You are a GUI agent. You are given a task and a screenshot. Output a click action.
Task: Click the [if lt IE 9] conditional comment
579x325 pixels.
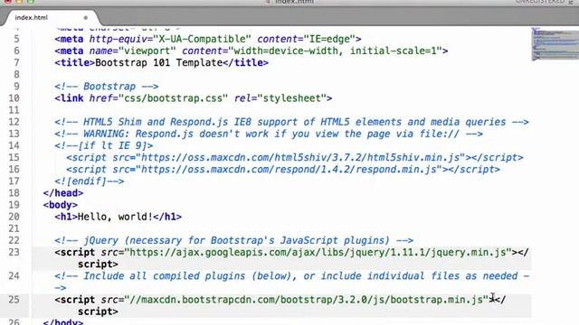click(x=104, y=146)
